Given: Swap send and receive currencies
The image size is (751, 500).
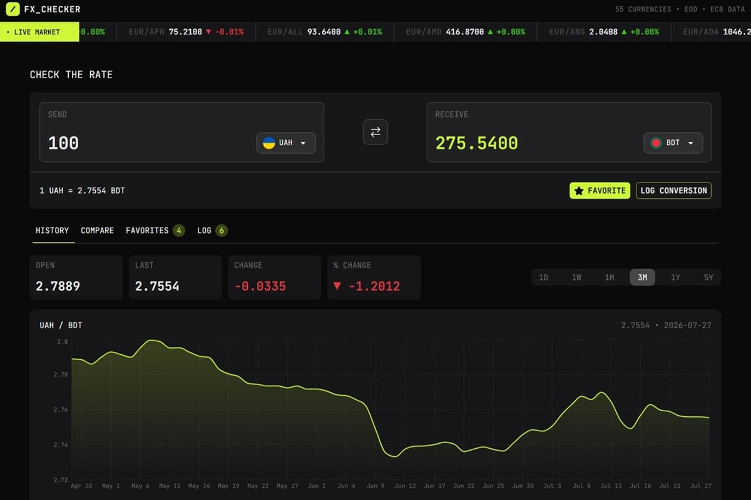Looking at the screenshot, I should click(x=375, y=132).
